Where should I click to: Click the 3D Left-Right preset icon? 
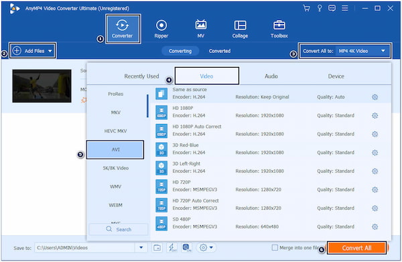161,168
